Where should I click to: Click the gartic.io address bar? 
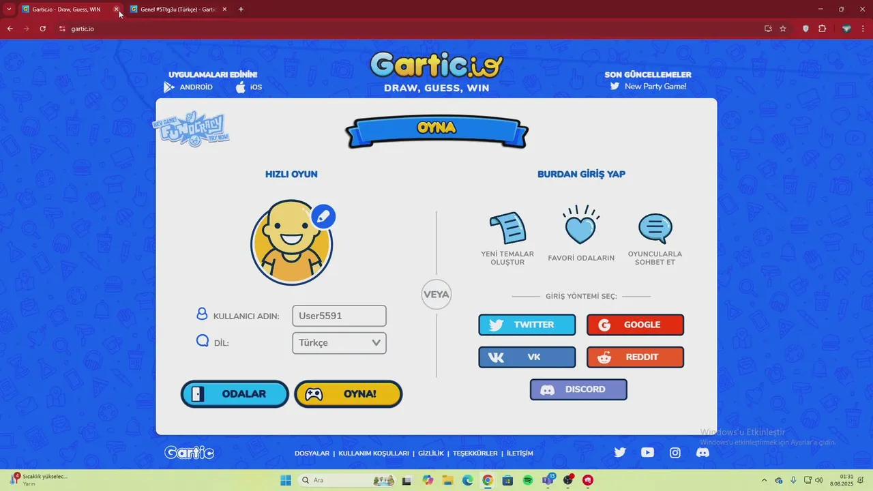click(409, 29)
